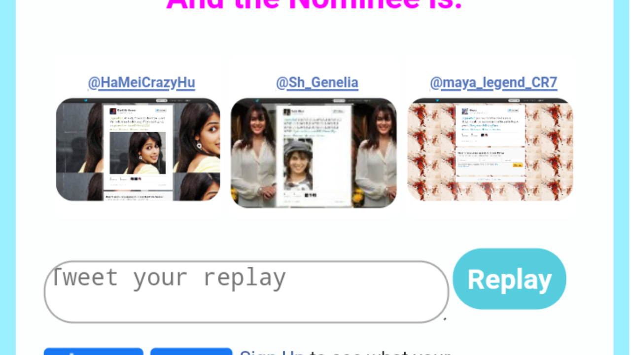Viewport: 631px width, 355px height.
Task: Click the profile avatar in HaMeiCrazyHu's tweet card
Action: [113, 111]
